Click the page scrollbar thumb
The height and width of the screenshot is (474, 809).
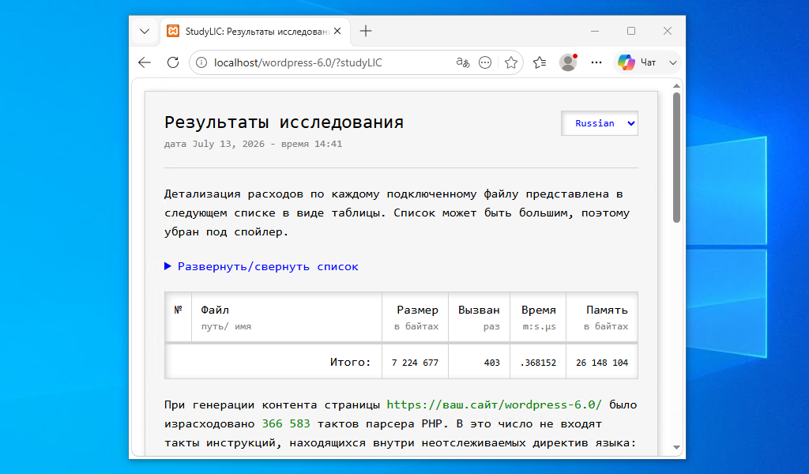click(676, 157)
